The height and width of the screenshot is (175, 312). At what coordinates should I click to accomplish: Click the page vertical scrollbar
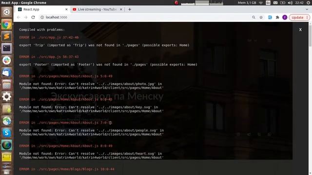coord(310,35)
